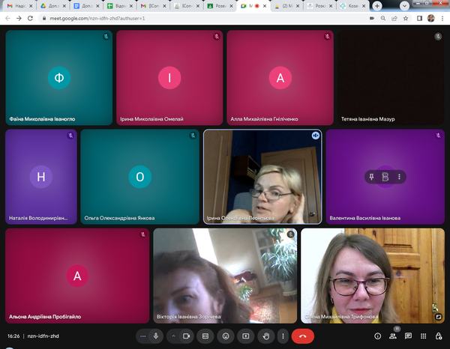Show the participants list
Screen dimensions: 450x349
click(x=393, y=336)
